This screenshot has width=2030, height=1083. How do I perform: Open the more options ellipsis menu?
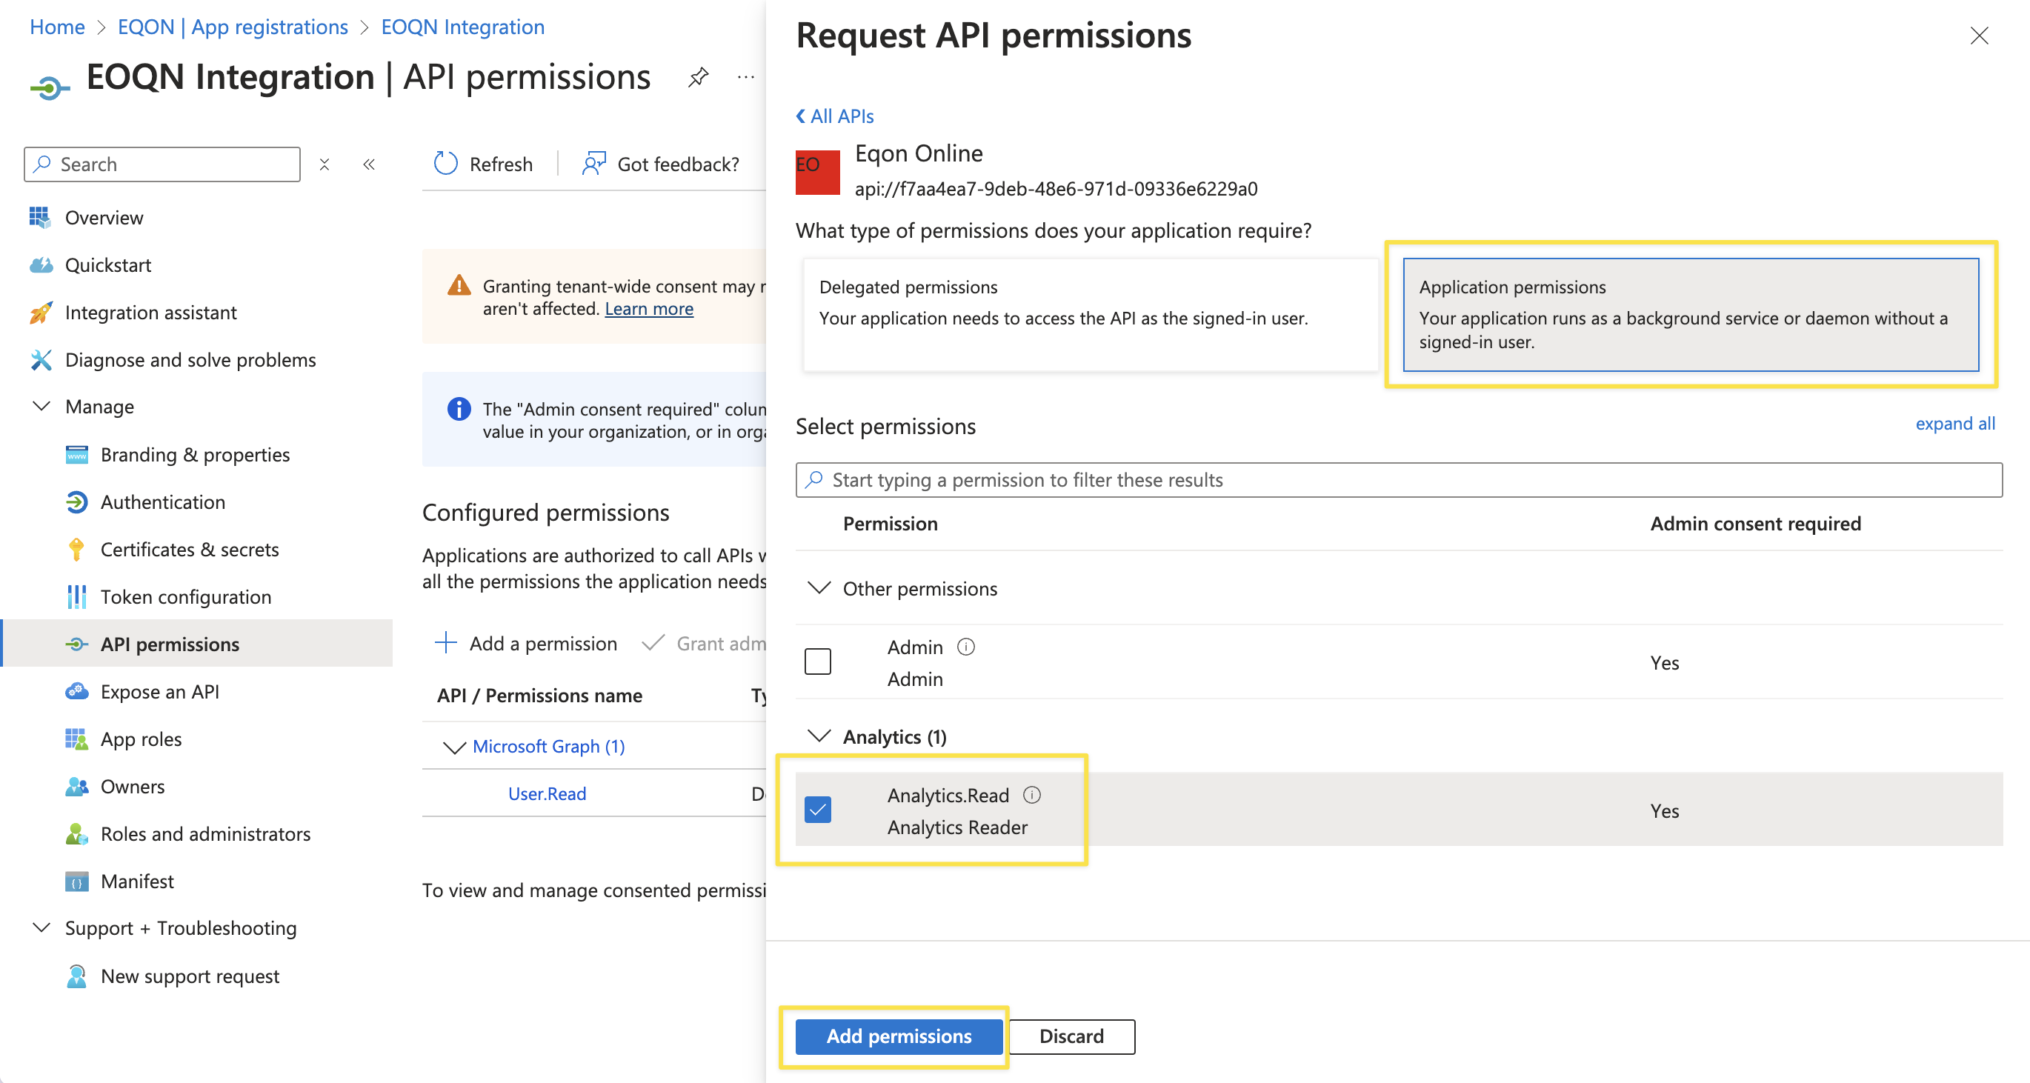point(745,77)
